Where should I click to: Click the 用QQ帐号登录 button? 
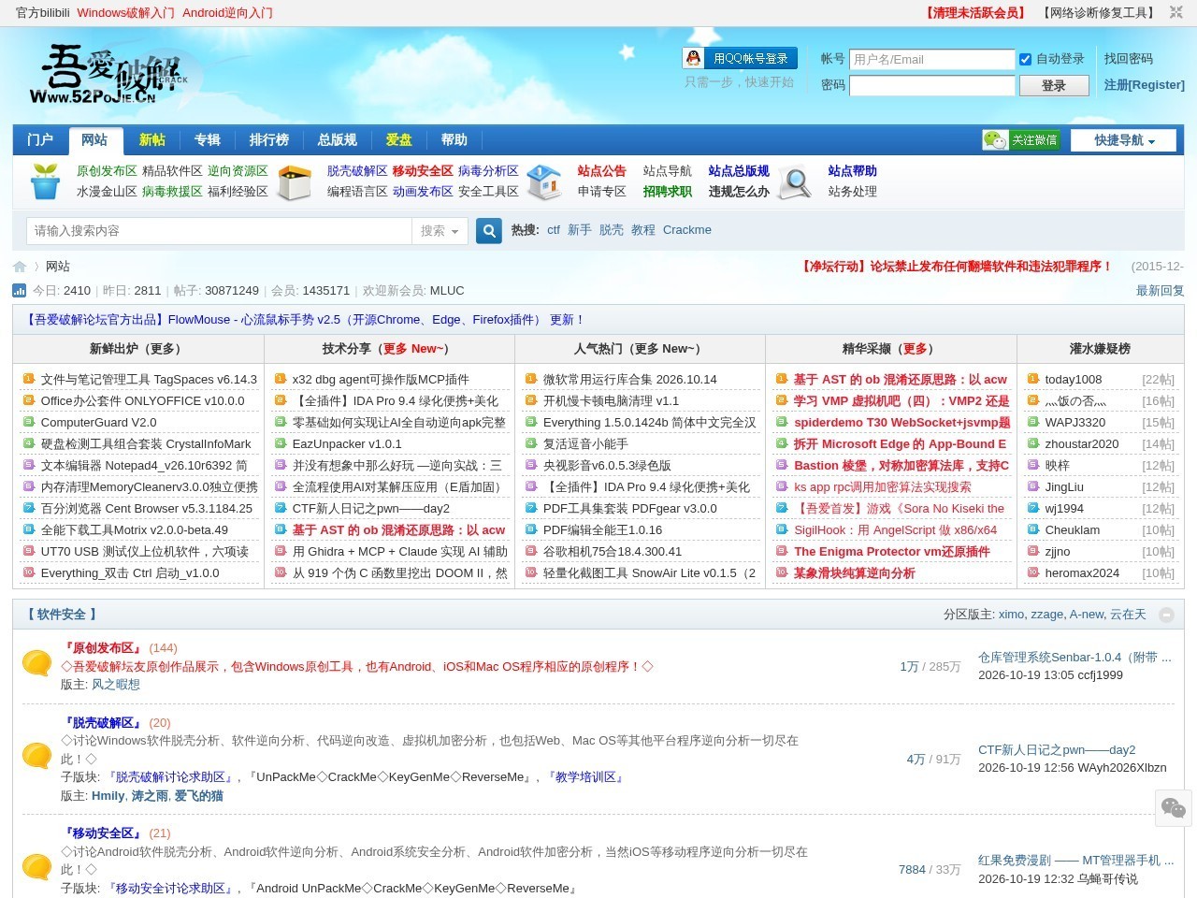coord(741,58)
